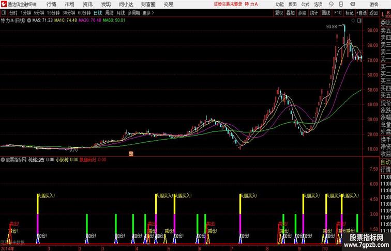Viewport: 391px width, 251px height.
Task: Click the 自动 label in right panel
Action: point(385,162)
